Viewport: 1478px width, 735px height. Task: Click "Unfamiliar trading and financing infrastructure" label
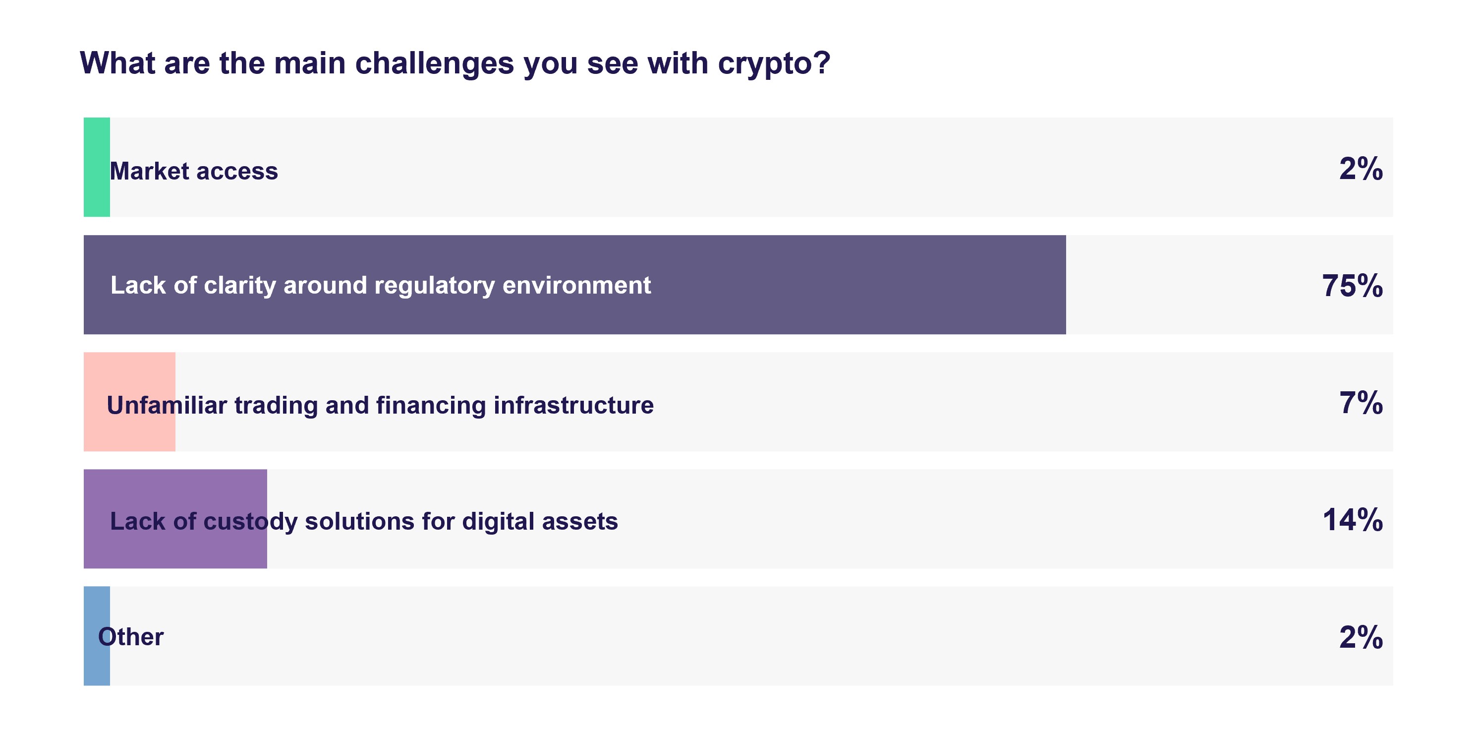[380, 405]
